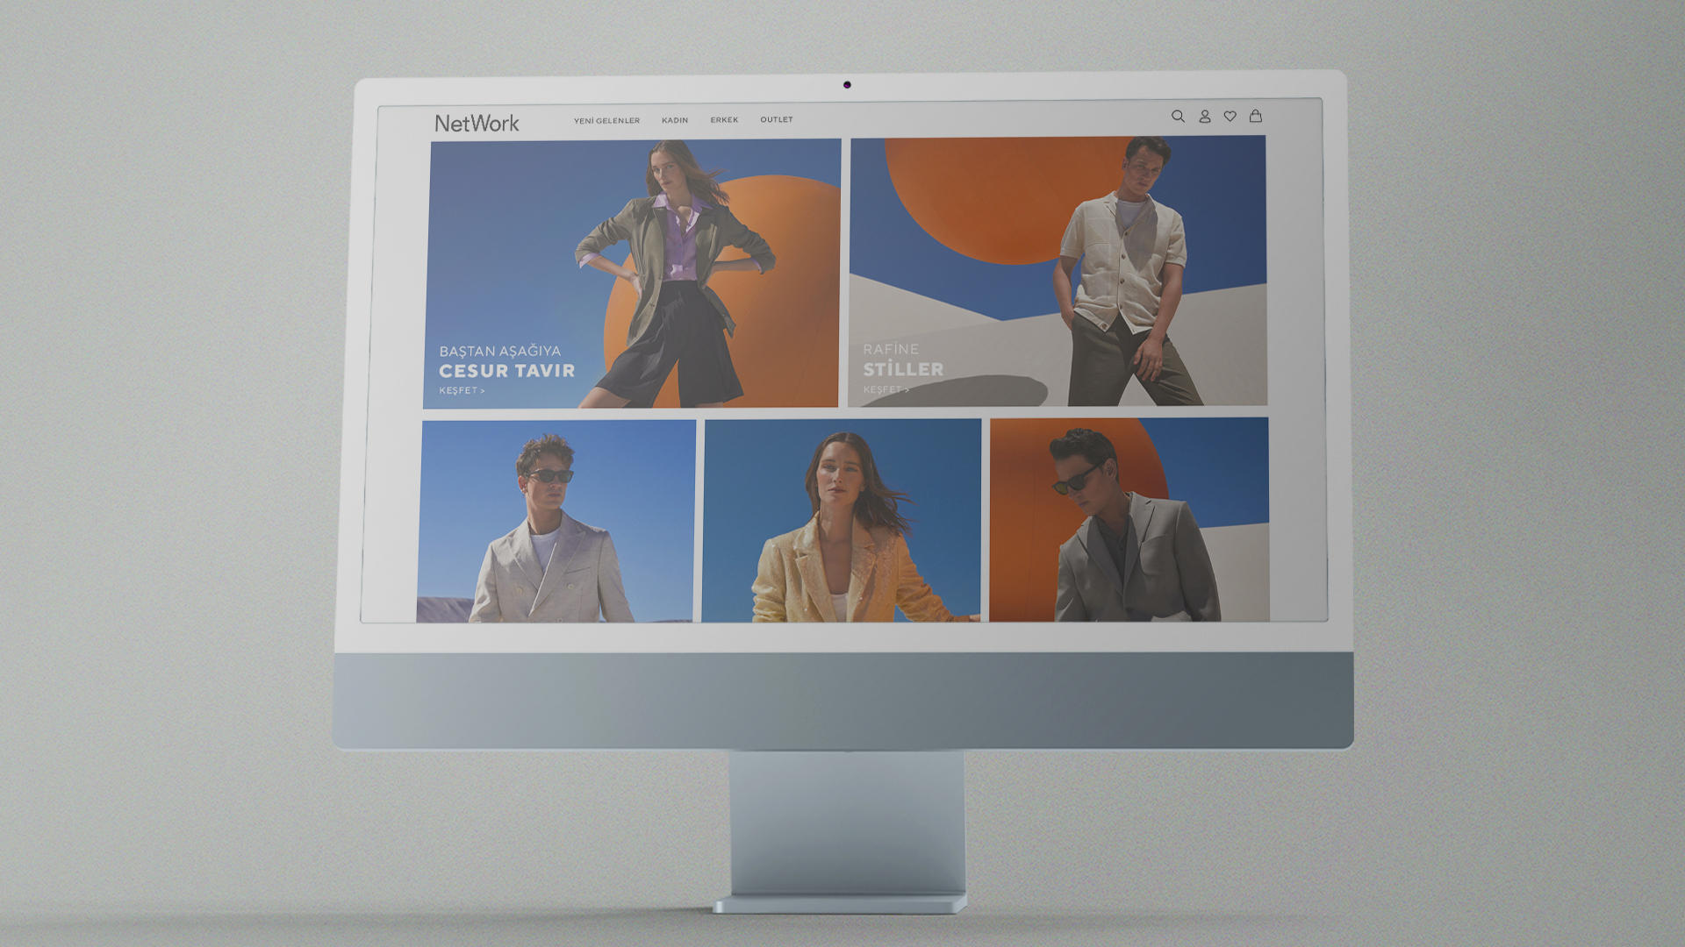
Task: Open the favorites heart icon
Action: click(x=1230, y=116)
